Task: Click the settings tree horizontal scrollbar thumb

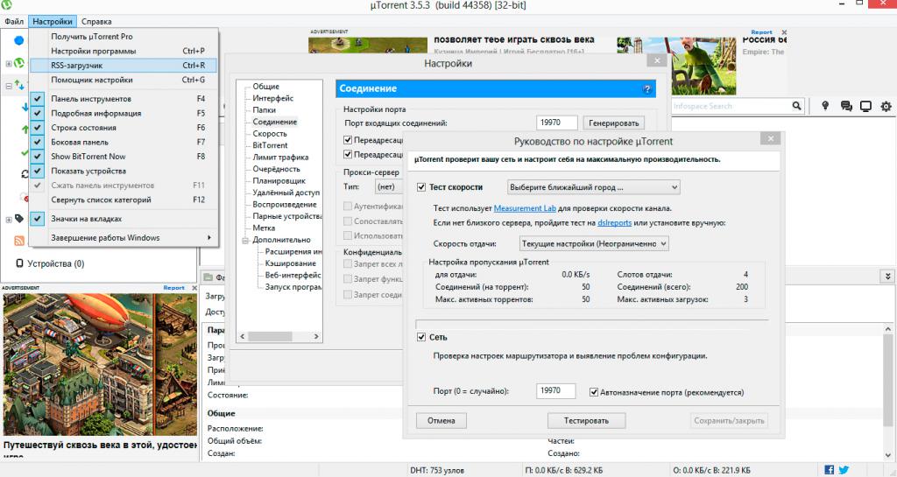Action: [272, 336]
